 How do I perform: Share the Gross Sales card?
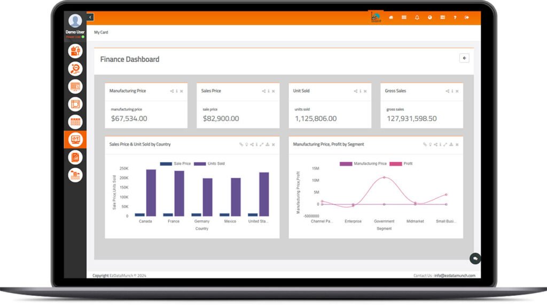447,91
